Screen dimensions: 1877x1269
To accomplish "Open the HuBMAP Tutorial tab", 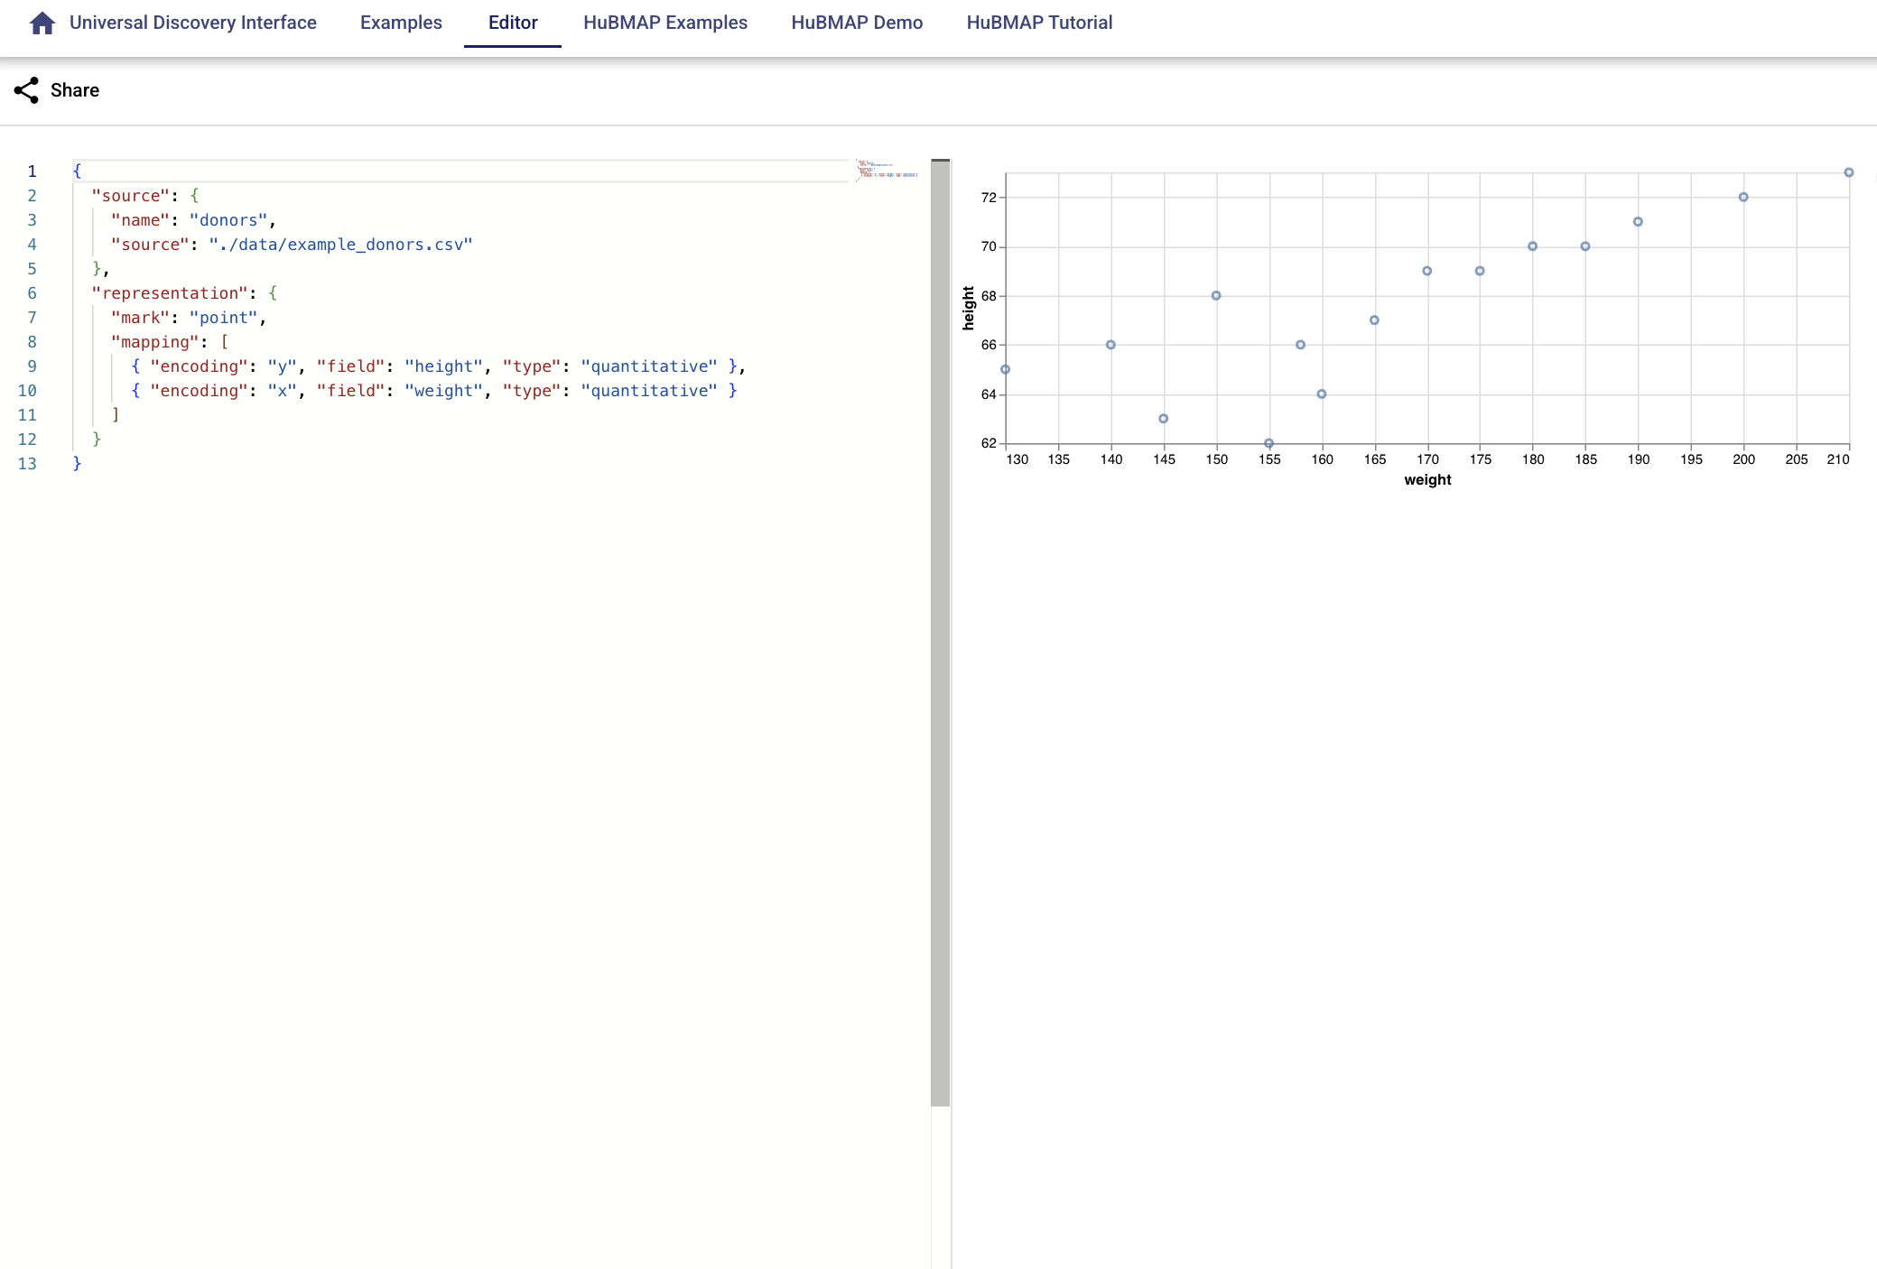I will click(1038, 23).
